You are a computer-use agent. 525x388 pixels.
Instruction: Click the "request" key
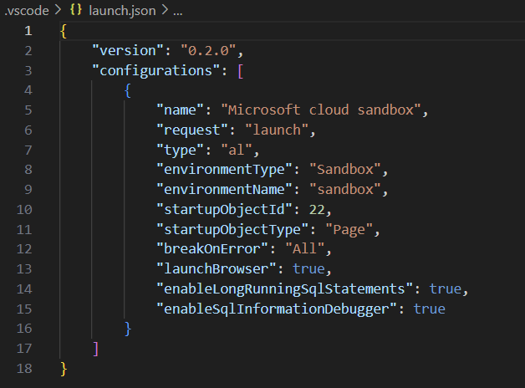(x=192, y=130)
